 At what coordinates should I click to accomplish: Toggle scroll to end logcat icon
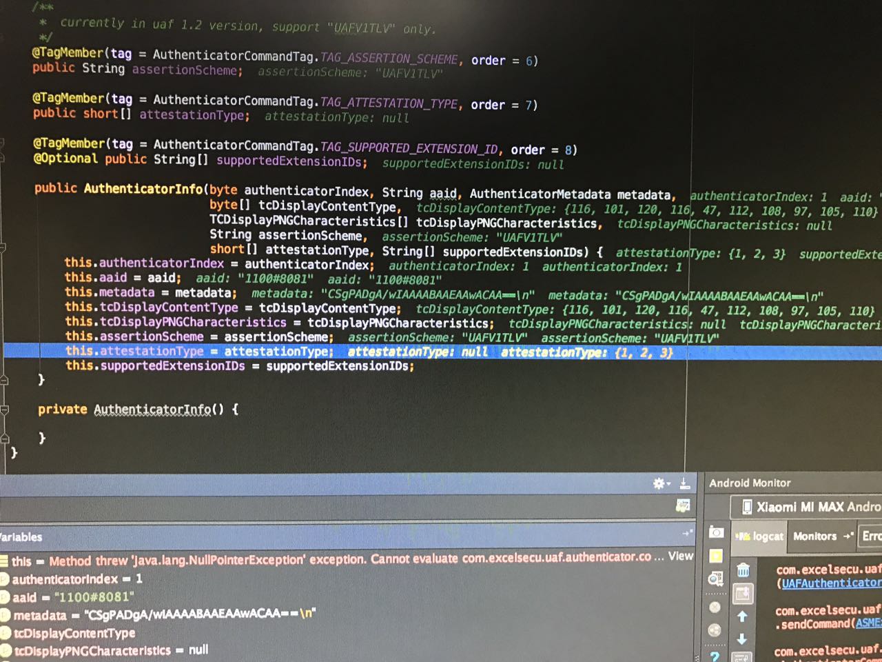click(x=742, y=593)
